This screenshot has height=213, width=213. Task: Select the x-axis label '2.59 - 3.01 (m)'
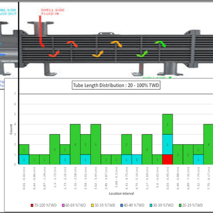[x=85, y=178]
